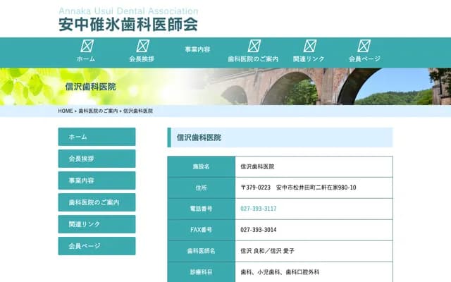This screenshot has width=451, height=282.
Task: Click the home icon in top navigation
Action: 86,47
